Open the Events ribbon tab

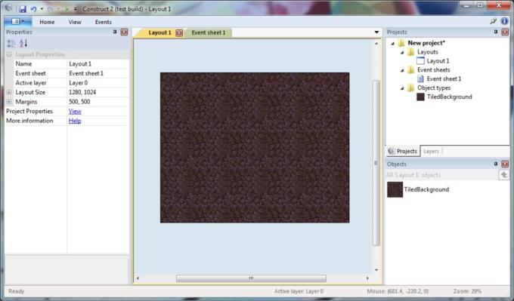(x=104, y=22)
